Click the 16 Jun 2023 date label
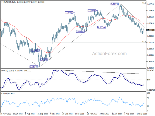 (x=117, y=114)
